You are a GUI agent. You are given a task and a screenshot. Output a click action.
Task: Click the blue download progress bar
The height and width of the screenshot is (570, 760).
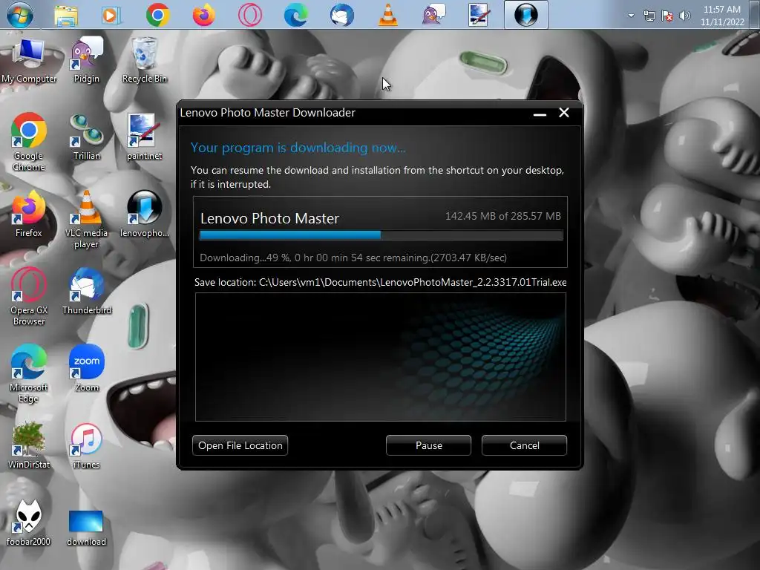click(x=381, y=235)
